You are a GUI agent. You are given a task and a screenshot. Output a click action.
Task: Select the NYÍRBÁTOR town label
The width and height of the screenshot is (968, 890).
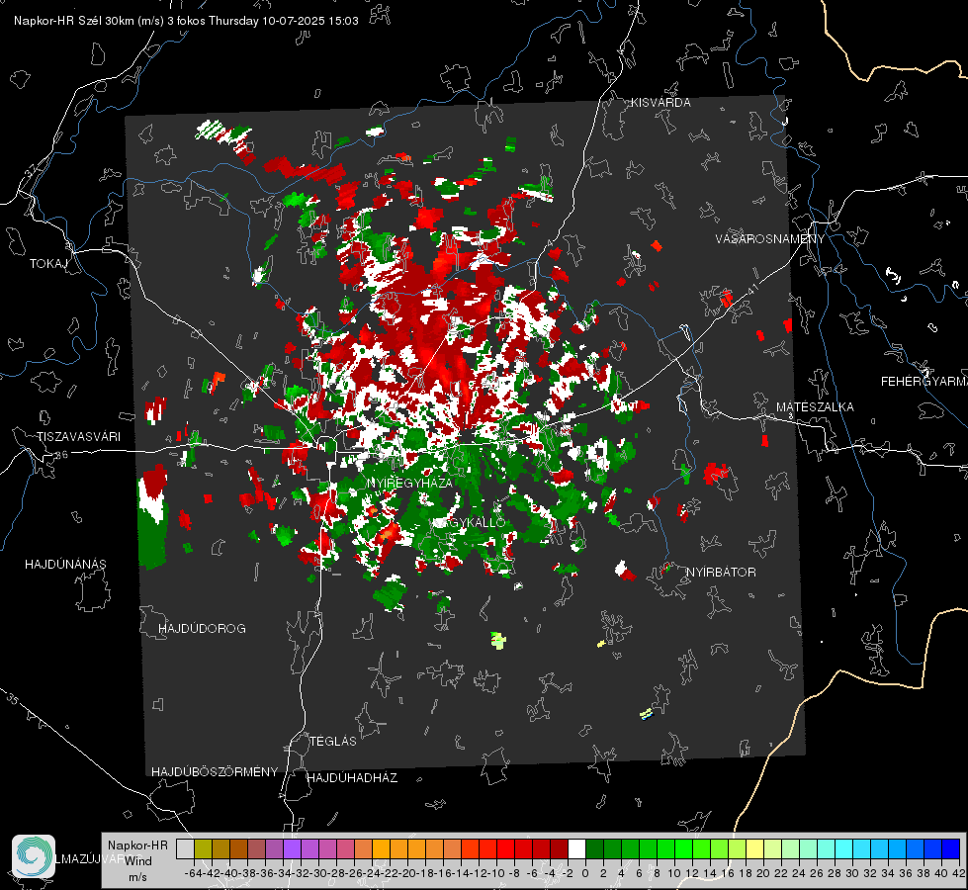721,572
